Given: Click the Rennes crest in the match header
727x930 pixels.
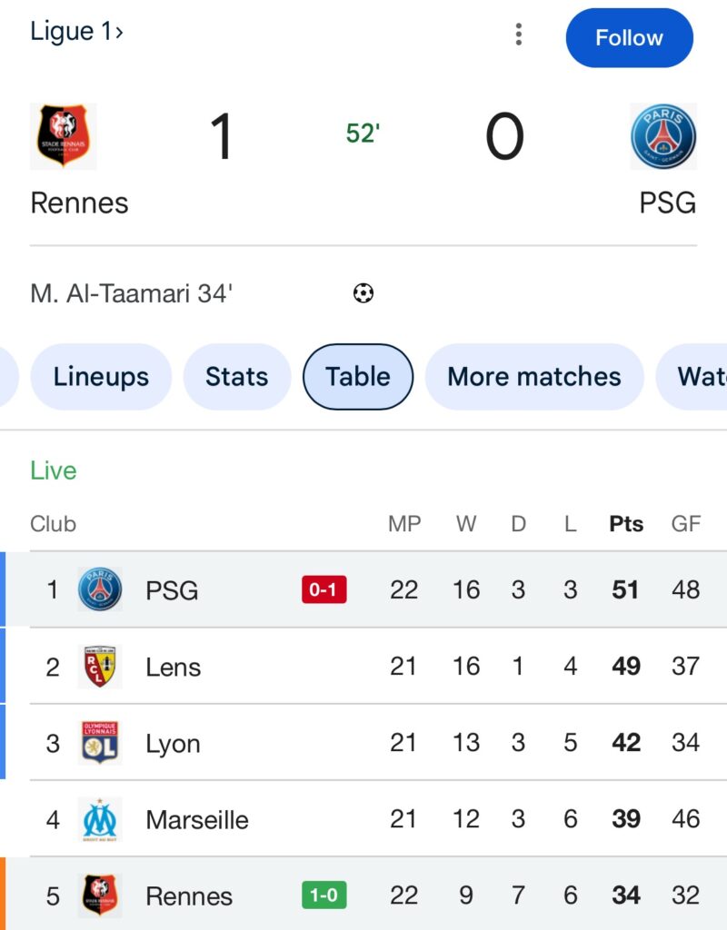Looking at the screenshot, I should tap(64, 136).
